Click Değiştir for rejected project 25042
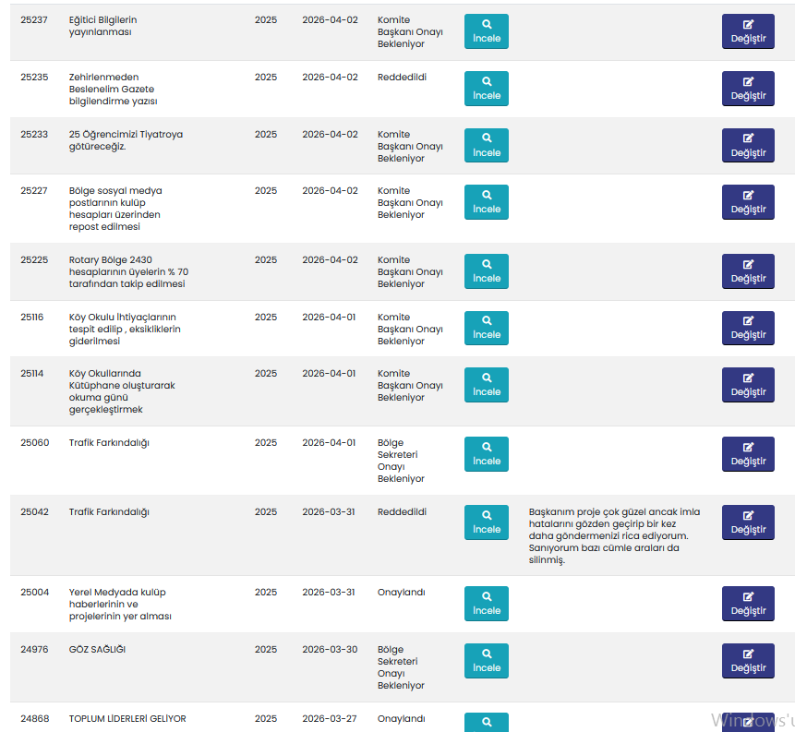 tap(748, 522)
